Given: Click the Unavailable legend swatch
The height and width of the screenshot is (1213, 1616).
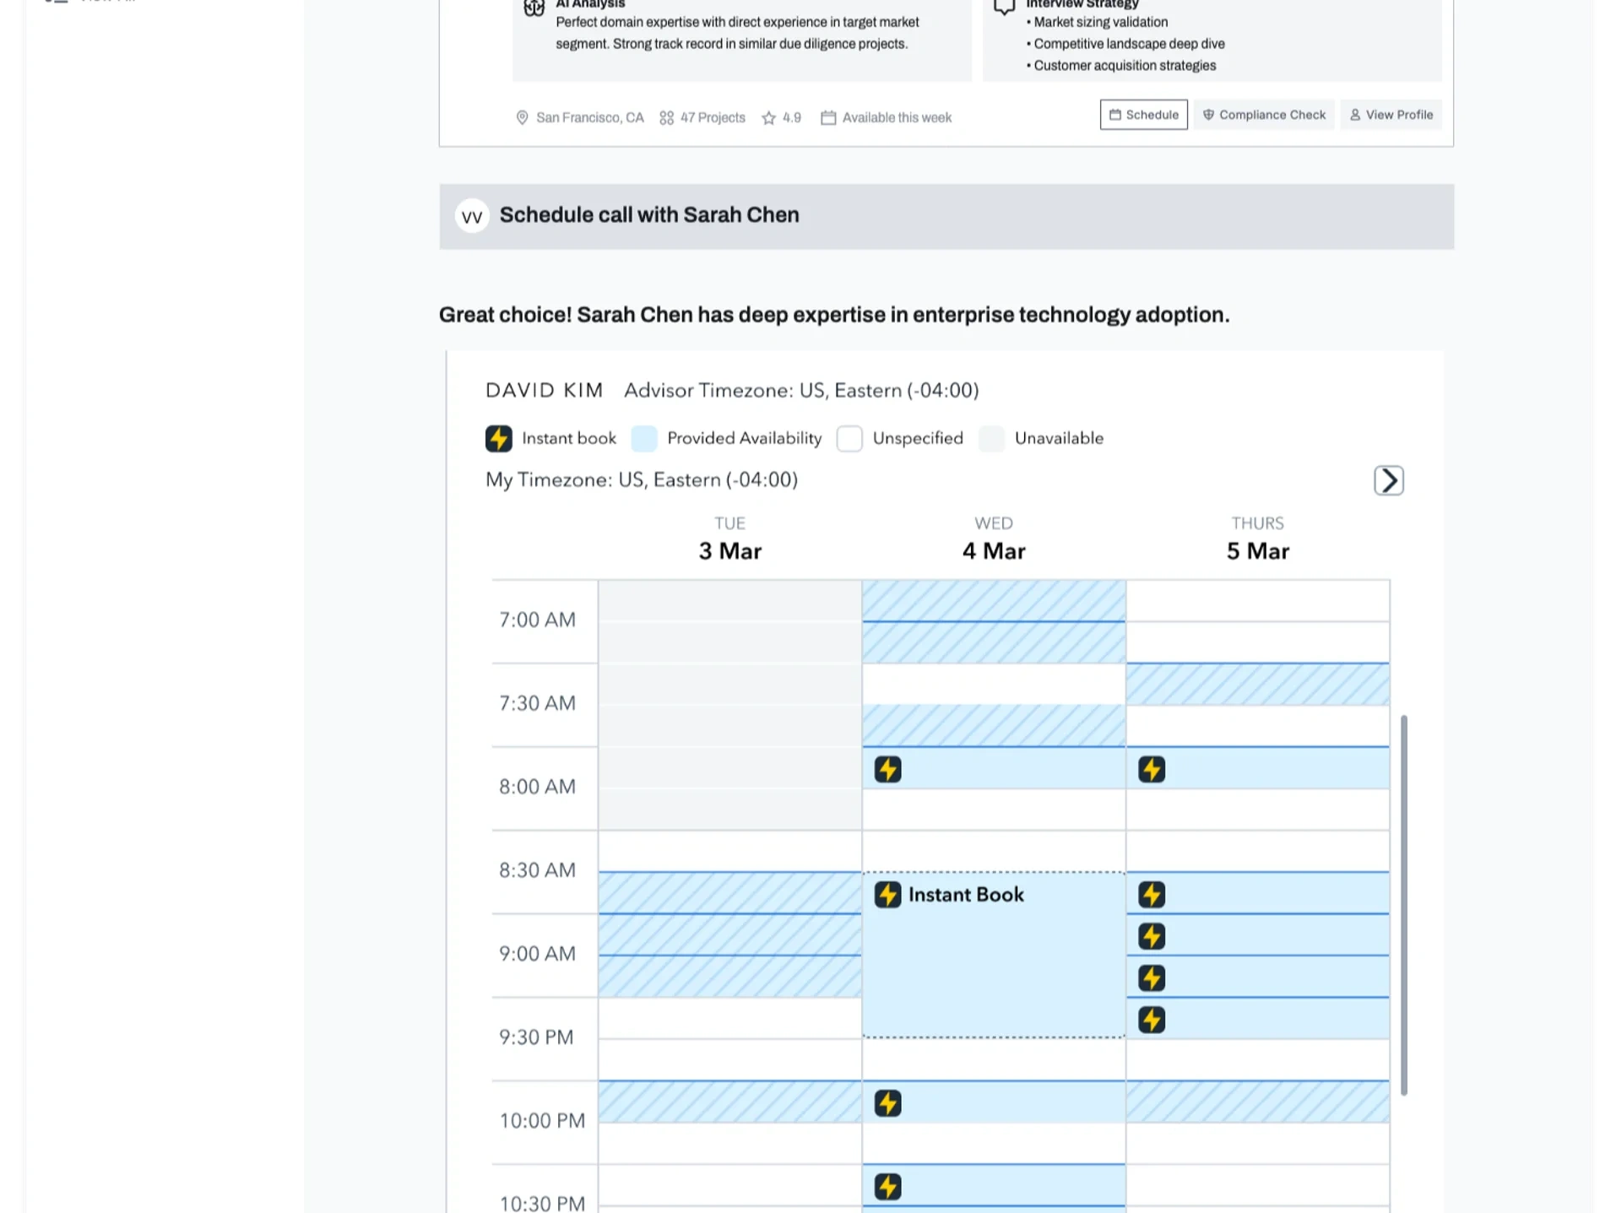Looking at the screenshot, I should [991, 438].
